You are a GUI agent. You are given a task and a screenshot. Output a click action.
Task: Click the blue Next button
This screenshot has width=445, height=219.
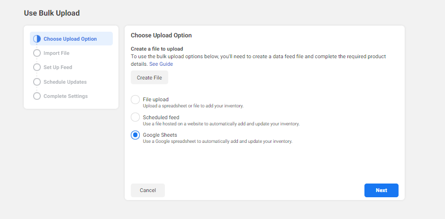tap(381, 191)
